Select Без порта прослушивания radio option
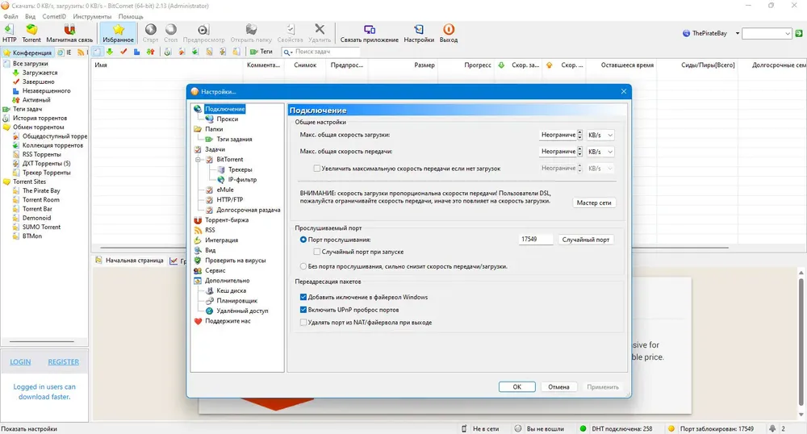This screenshot has height=434, width=807. click(x=303, y=266)
